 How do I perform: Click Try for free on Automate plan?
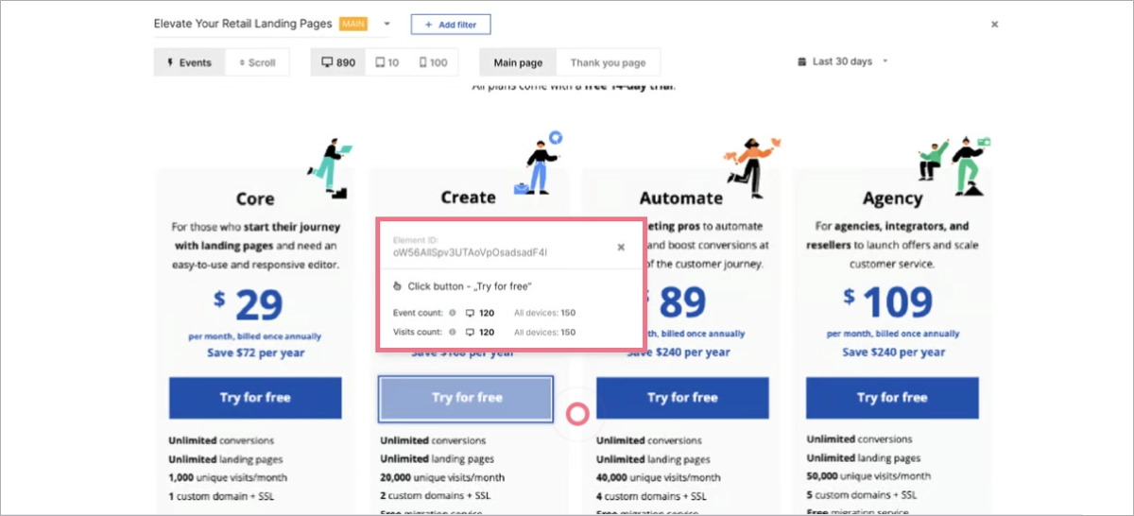click(682, 398)
